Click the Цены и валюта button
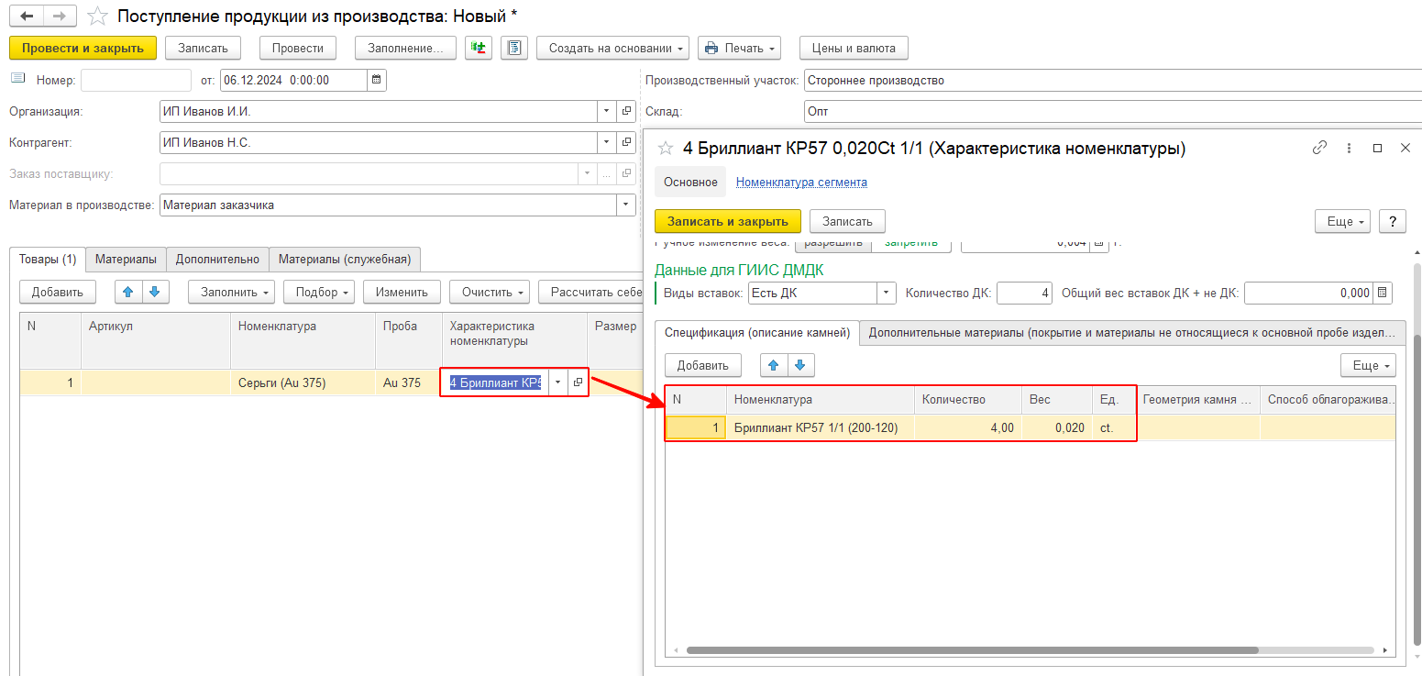This screenshot has width=1422, height=676. point(854,48)
